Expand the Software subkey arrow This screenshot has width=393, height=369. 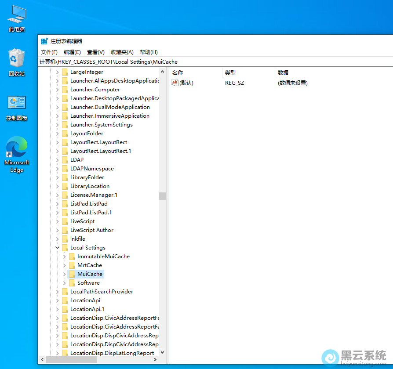[65, 283]
